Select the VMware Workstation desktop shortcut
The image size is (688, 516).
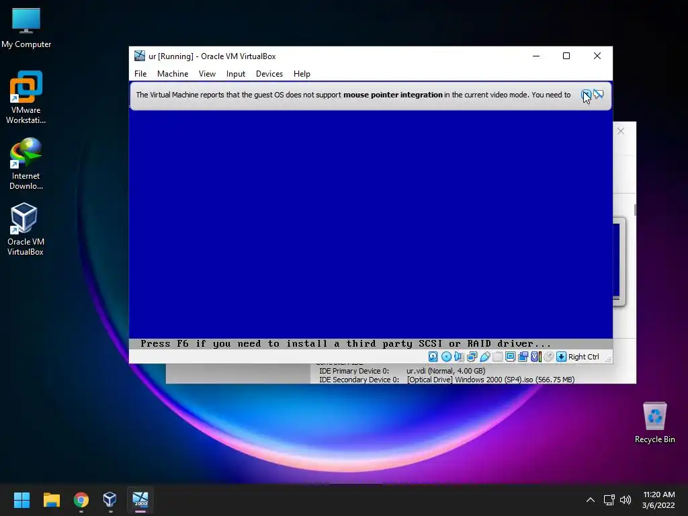point(26,97)
